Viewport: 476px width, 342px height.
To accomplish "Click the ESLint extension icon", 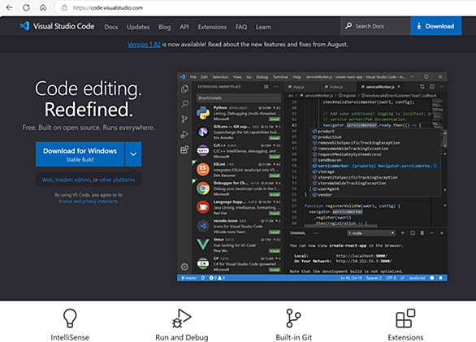I will [203, 170].
